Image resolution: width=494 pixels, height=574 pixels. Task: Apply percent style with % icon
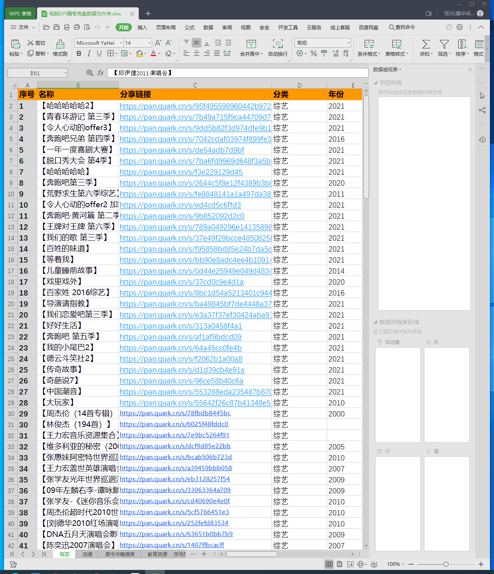[x=314, y=53]
